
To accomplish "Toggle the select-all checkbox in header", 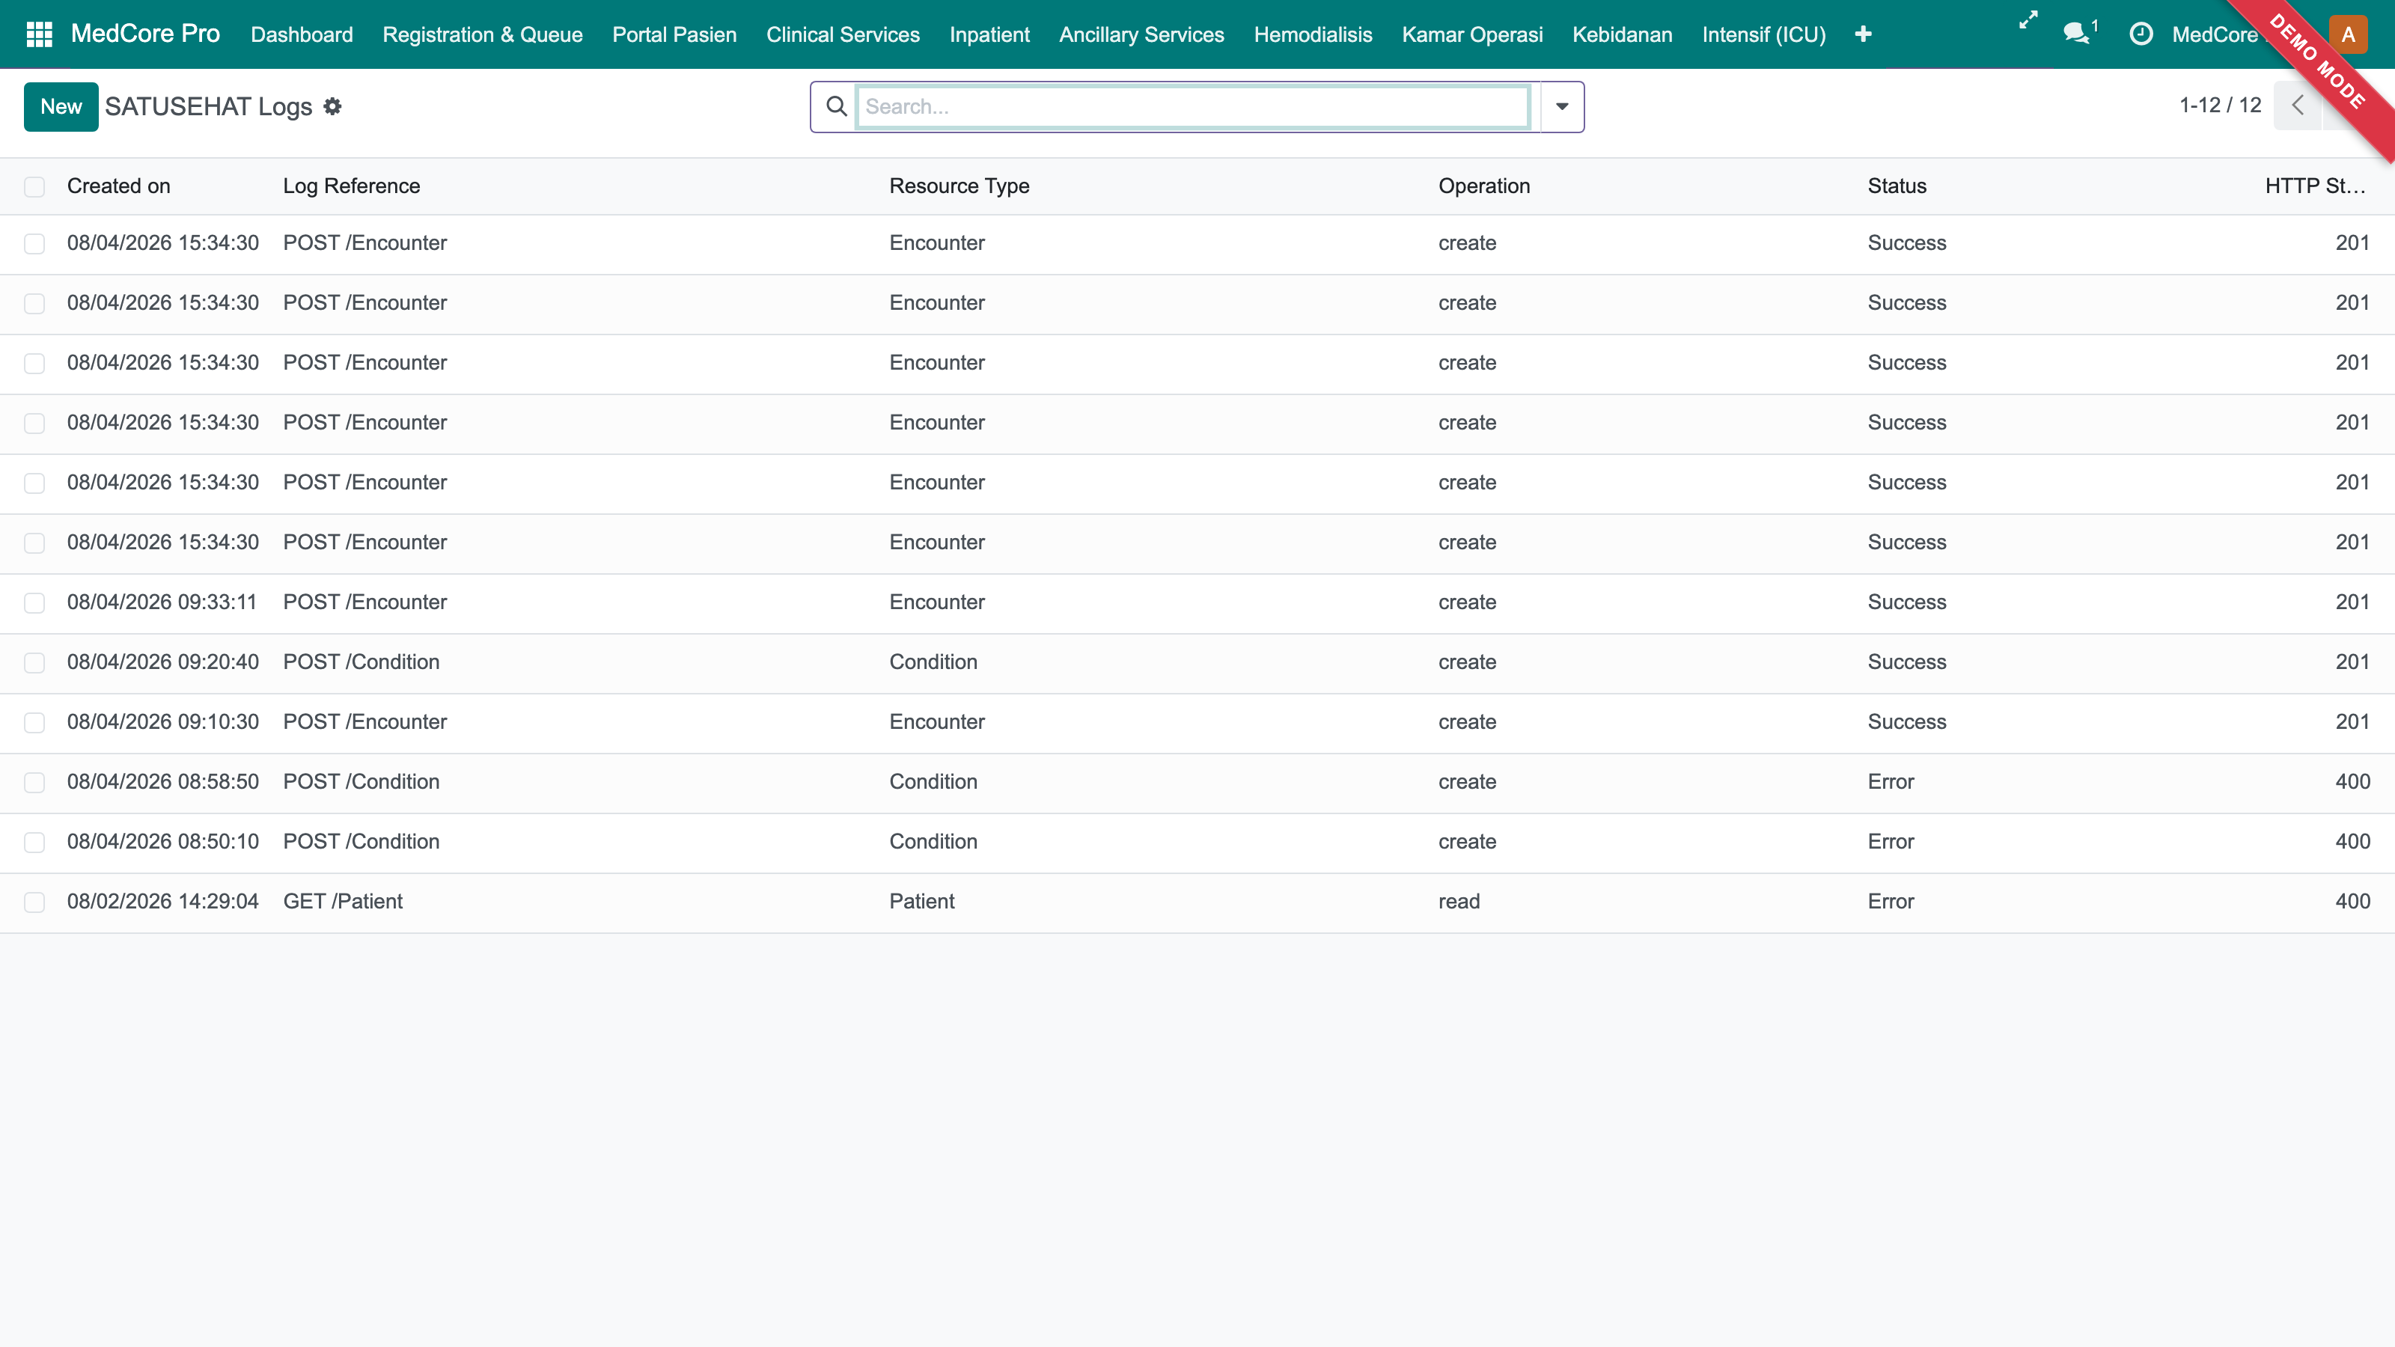I will click(x=34, y=187).
